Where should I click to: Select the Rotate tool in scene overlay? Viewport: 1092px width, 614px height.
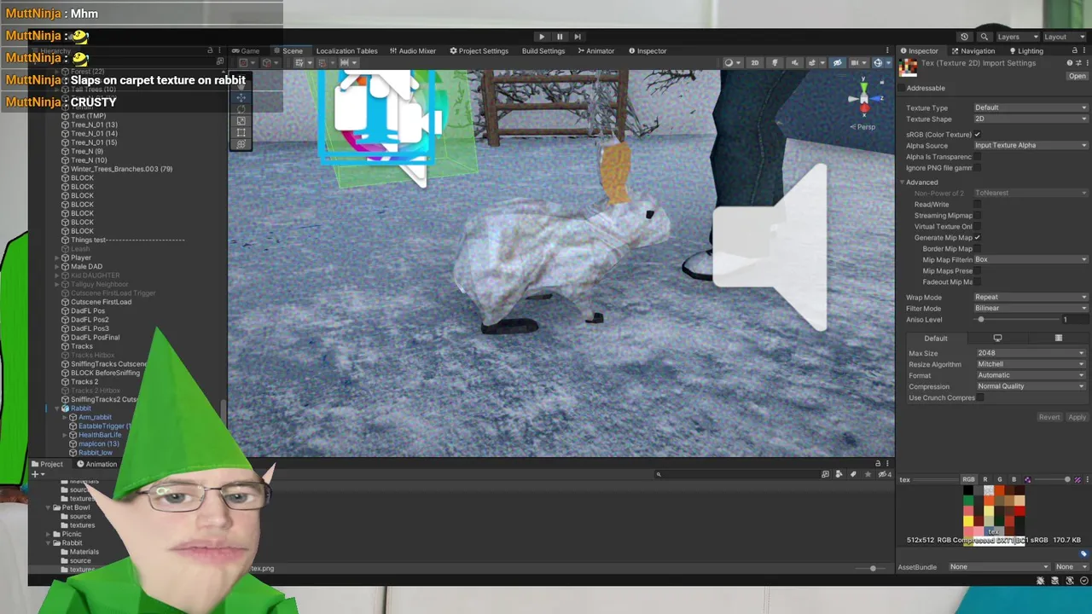coord(241,109)
